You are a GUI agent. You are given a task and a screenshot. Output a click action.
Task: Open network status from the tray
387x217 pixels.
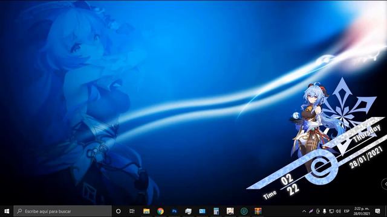[x=331, y=211]
